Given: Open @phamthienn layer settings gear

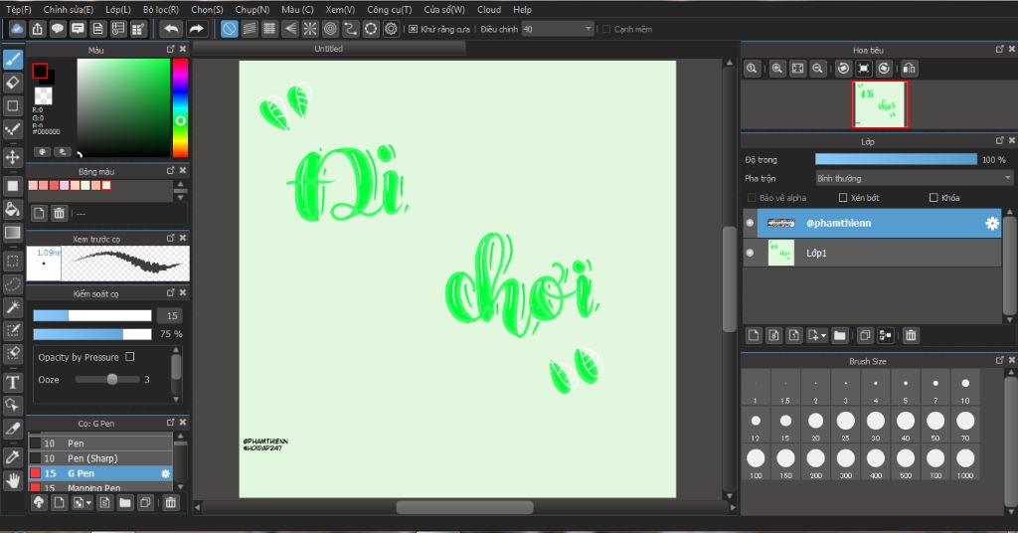Looking at the screenshot, I should [x=992, y=224].
